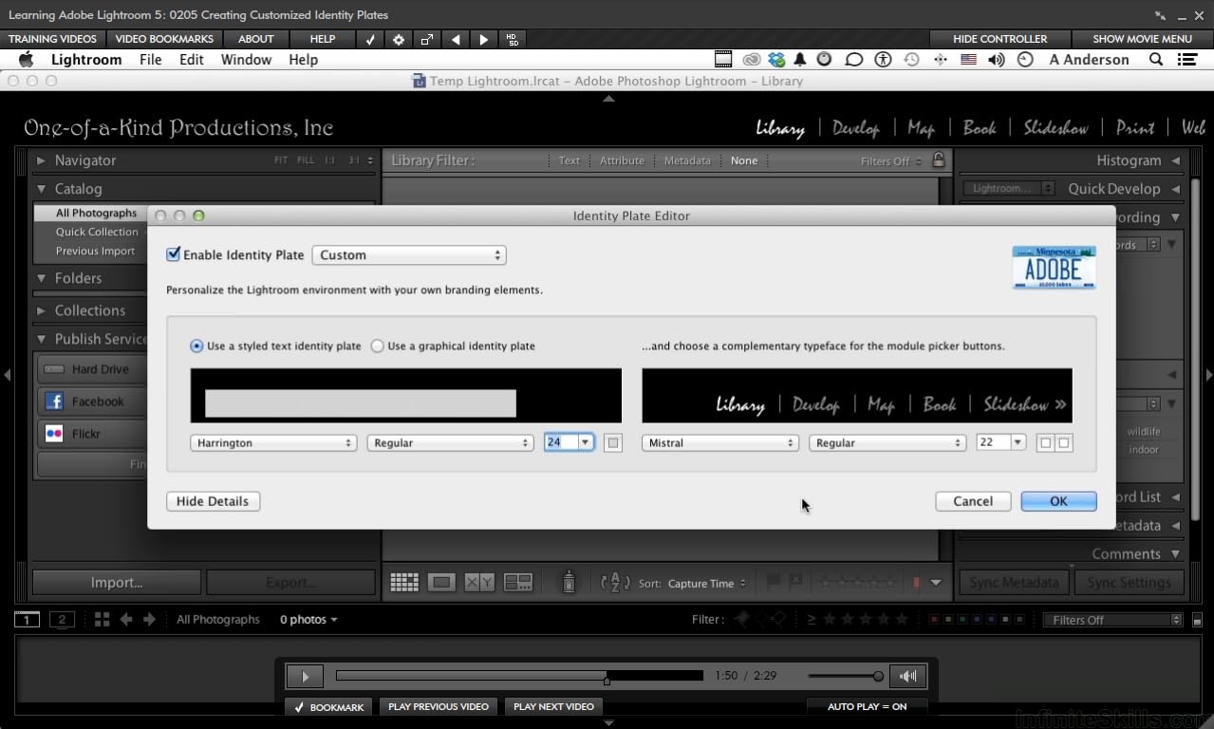
Task: Select the loupe view icon
Action: coord(440,583)
